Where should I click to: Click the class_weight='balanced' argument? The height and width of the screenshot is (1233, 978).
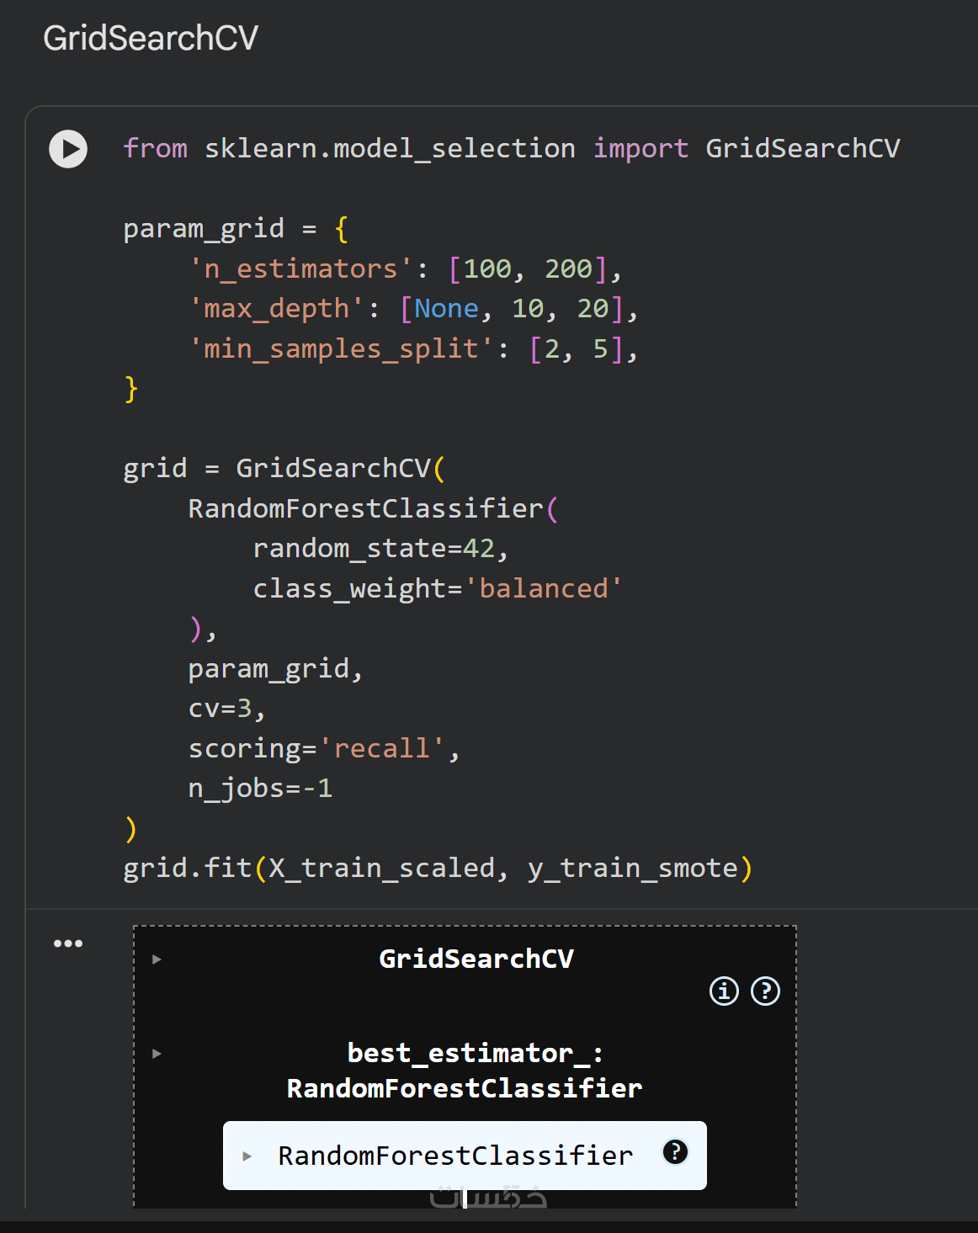(x=438, y=589)
